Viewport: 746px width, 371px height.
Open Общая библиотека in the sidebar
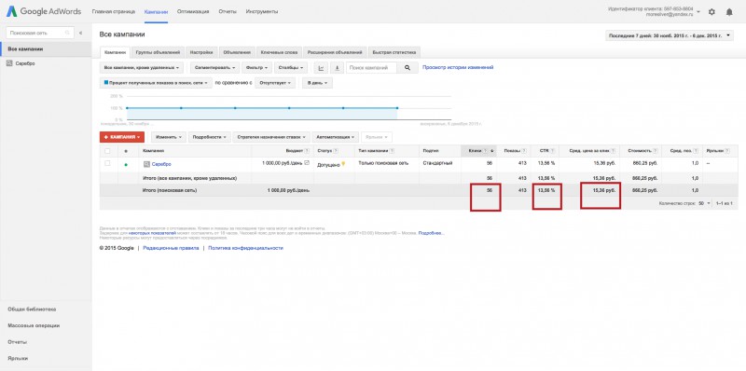point(32,309)
